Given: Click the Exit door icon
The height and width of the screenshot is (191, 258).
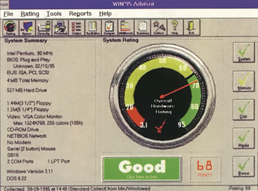Looking at the screenshot, I should (192, 27).
